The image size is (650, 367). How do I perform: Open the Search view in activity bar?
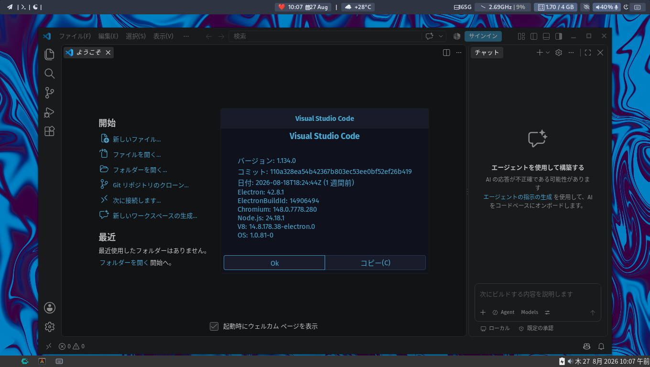pos(49,74)
